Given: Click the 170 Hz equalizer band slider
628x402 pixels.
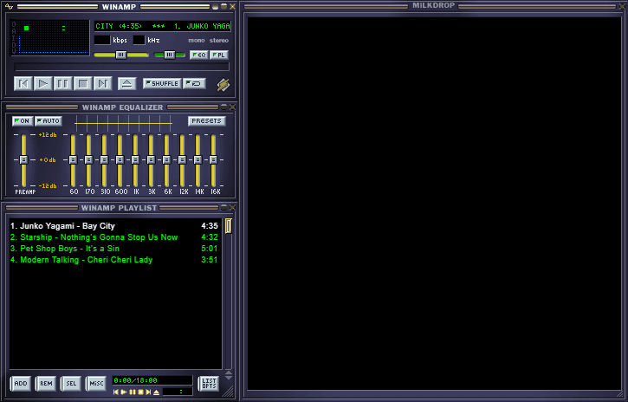Looking at the screenshot, I should click(x=88, y=160).
